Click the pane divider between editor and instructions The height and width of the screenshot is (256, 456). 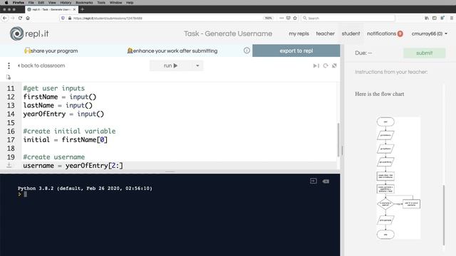tap(342, 150)
